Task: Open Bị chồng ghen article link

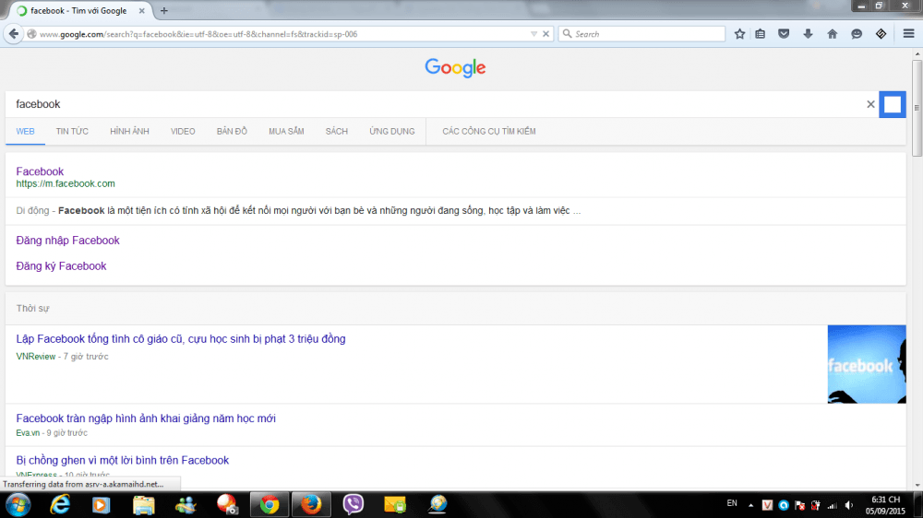Action: tap(123, 460)
